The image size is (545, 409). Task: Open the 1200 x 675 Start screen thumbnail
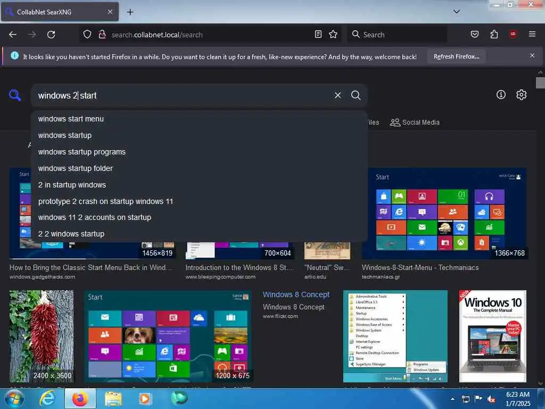point(168,337)
